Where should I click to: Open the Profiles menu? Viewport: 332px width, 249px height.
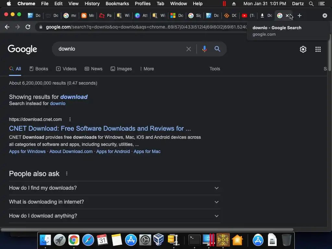point(143,4)
